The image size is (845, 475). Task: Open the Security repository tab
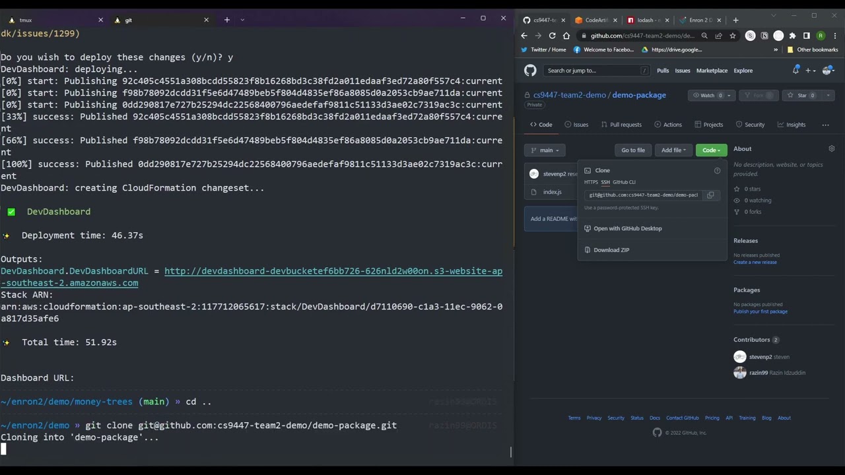(750, 125)
